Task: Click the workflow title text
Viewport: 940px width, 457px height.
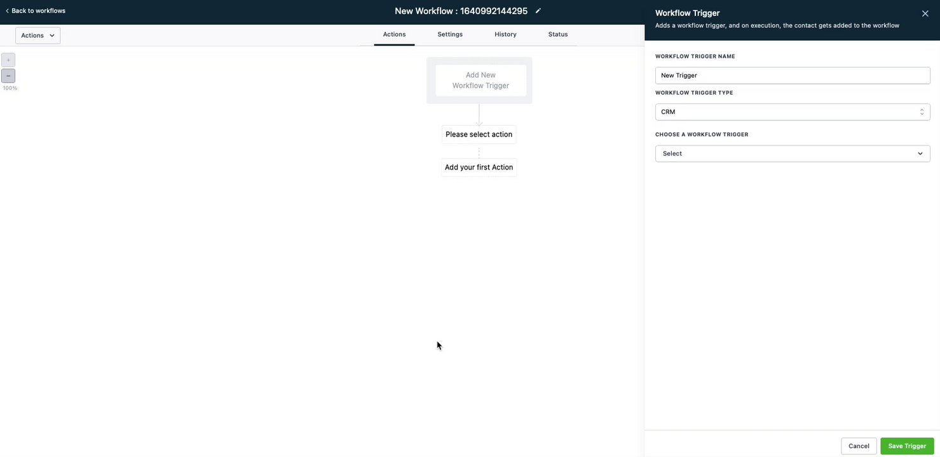Action: [x=461, y=11]
